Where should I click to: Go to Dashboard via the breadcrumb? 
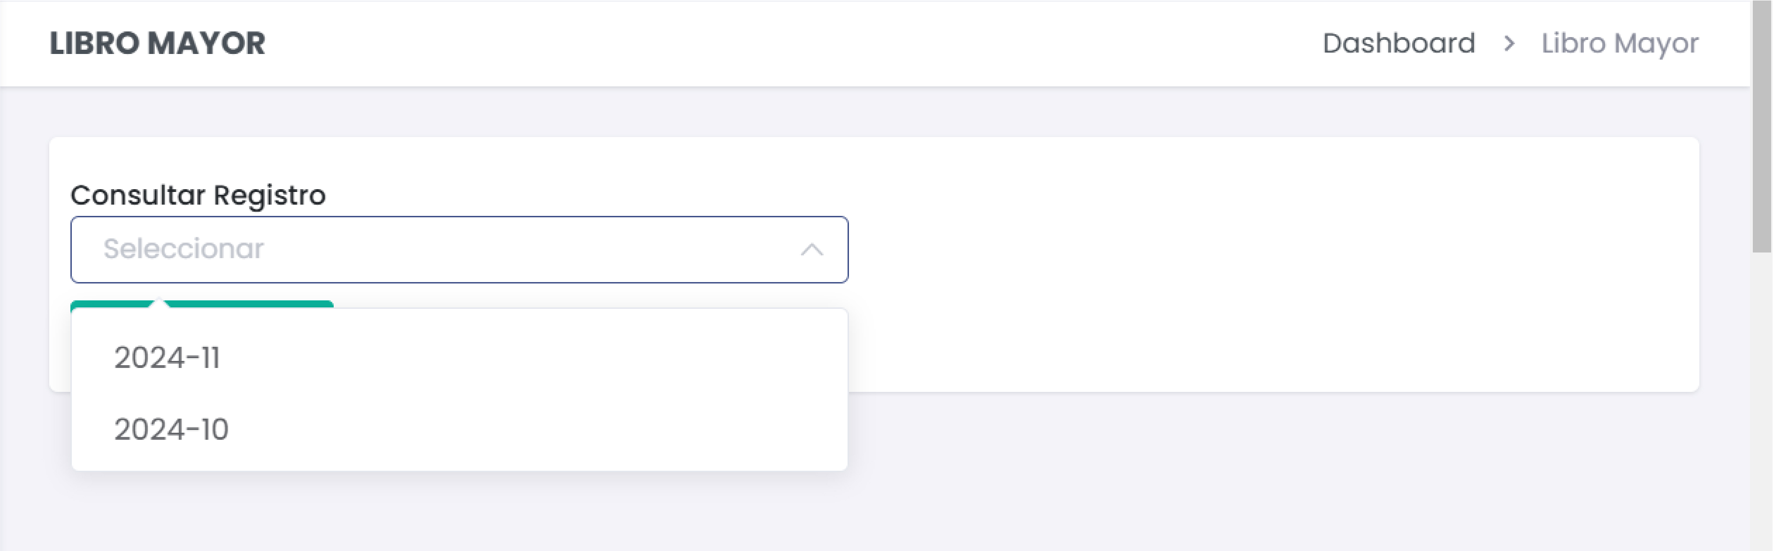click(x=1399, y=44)
